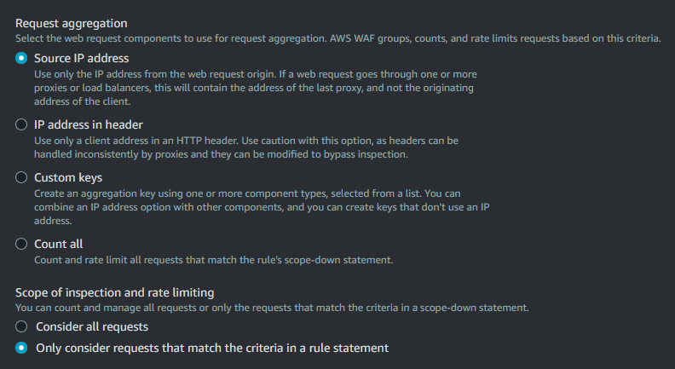Click the Custom keys description paragraph
Viewport: 675px width, 369px height.
(247, 207)
